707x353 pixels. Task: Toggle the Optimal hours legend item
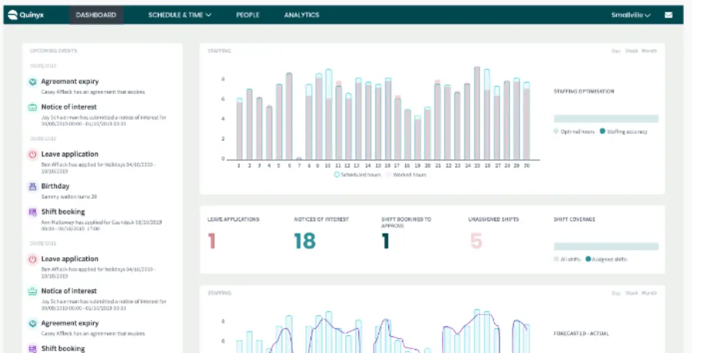[x=574, y=132]
